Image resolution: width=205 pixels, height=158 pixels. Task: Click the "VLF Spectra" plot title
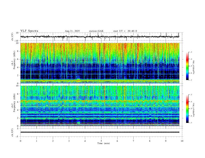(29, 31)
